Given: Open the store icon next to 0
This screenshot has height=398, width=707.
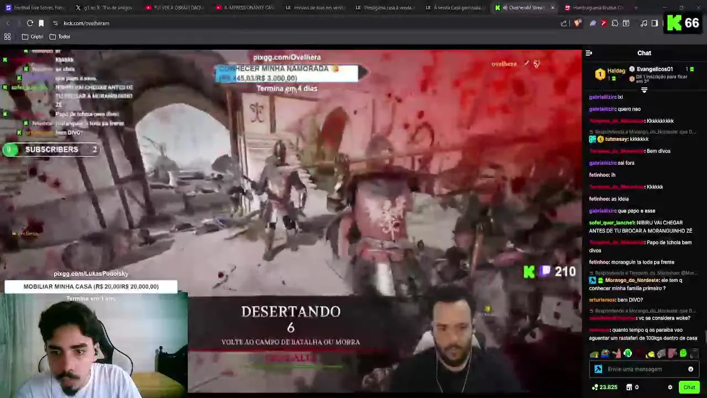Looking at the screenshot, I should coord(629,387).
